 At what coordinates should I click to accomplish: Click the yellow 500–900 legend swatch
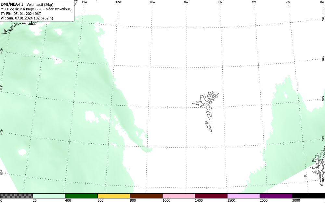pos(114,196)
